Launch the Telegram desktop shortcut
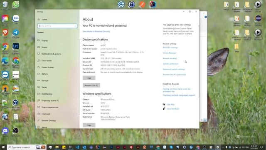 click(16, 33)
